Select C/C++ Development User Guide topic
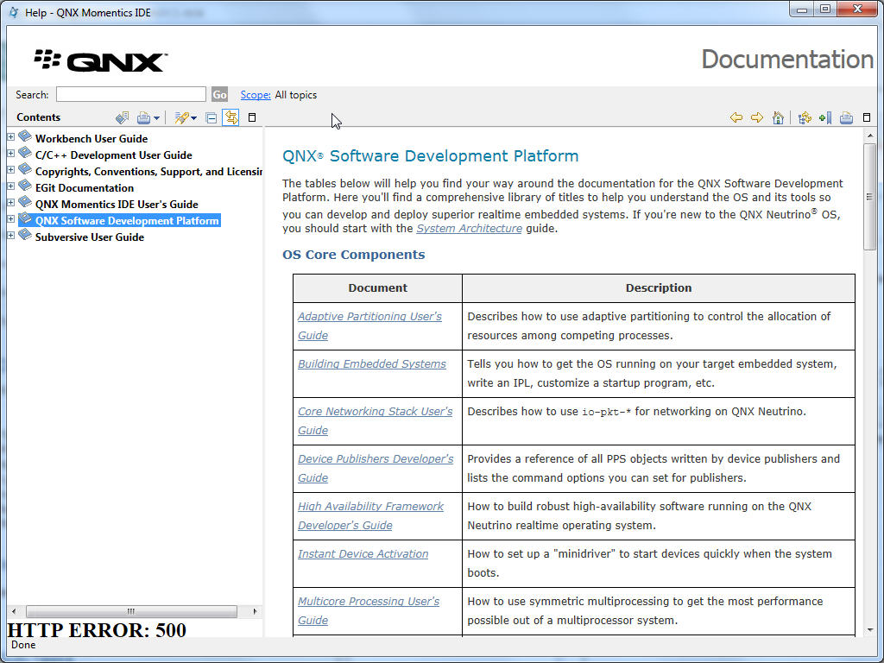 [113, 155]
